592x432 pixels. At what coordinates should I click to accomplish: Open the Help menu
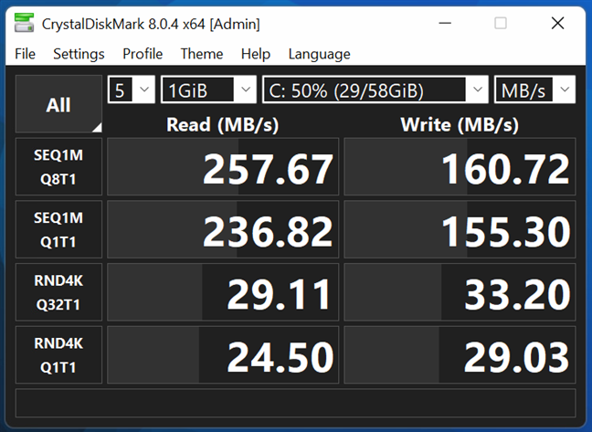point(256,54)
